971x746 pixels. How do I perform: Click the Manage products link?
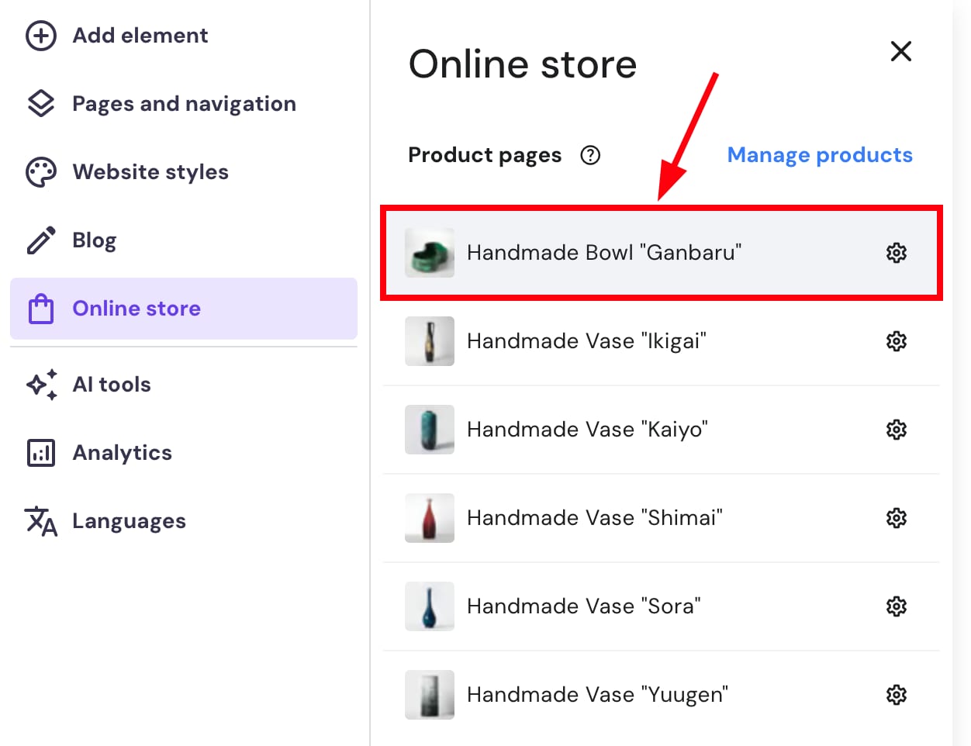pos(819,155)
